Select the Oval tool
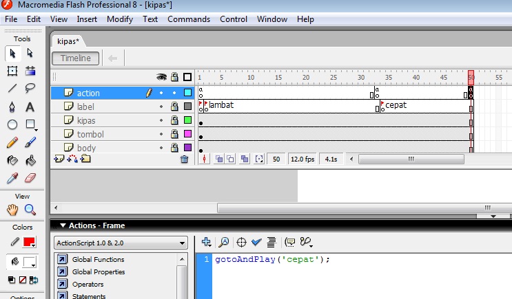 [x=12, y=124]
